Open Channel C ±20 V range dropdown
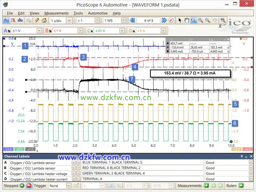 (x=123, y=30)
